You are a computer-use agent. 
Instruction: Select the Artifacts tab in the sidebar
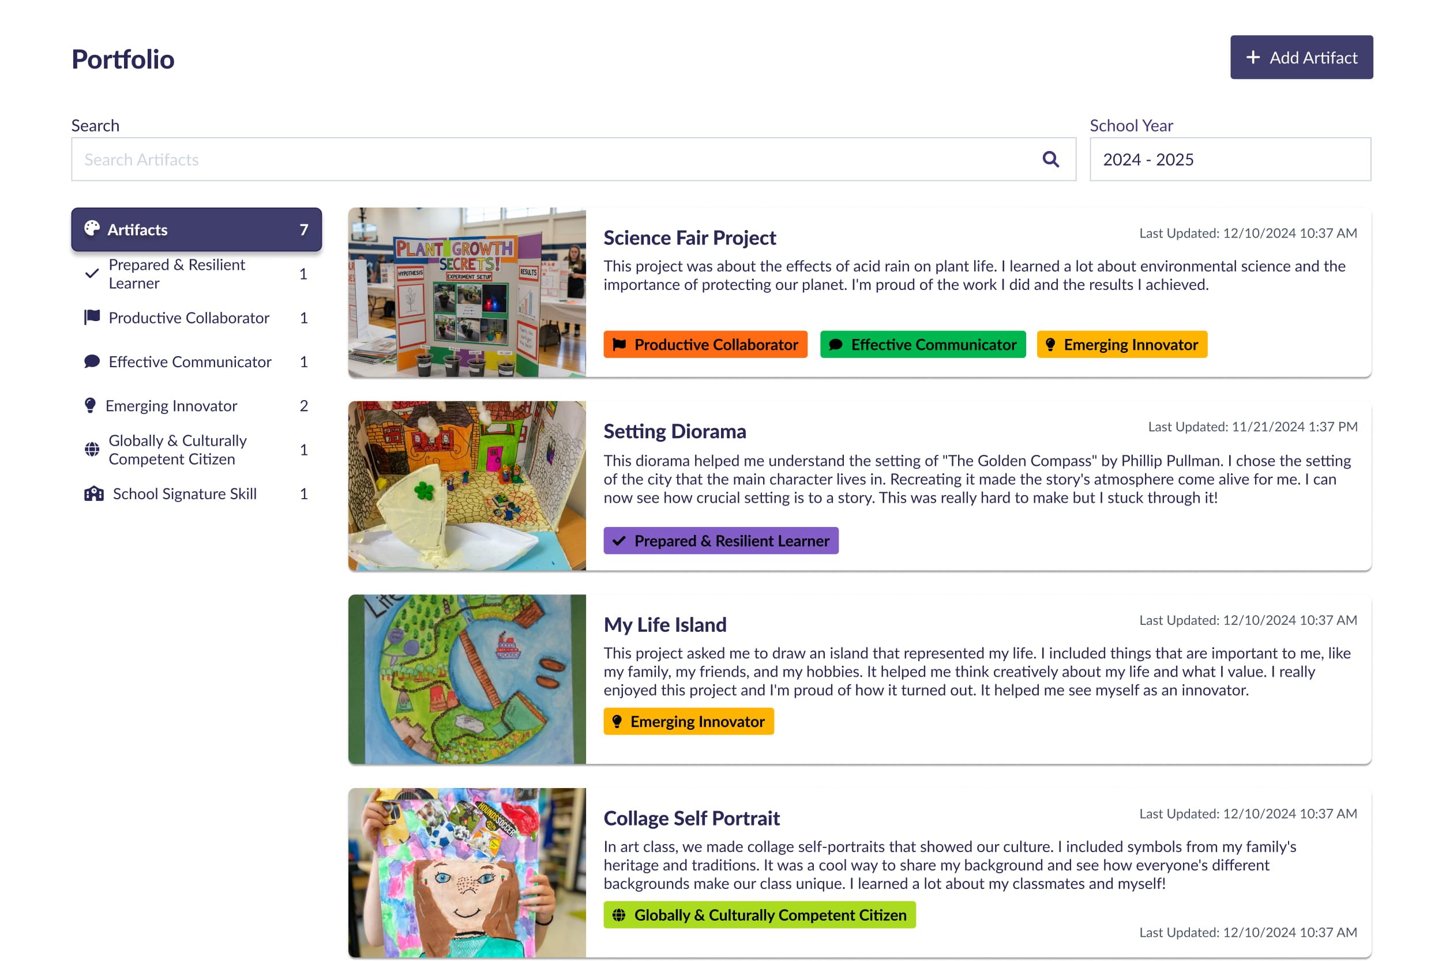tap(196, 229)
